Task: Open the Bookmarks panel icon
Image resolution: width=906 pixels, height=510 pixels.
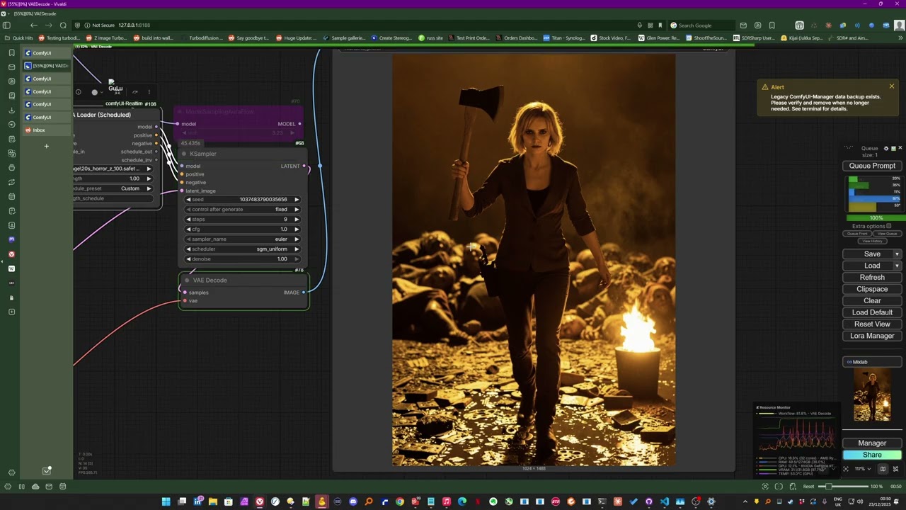Action: click(x=11, y=52)
